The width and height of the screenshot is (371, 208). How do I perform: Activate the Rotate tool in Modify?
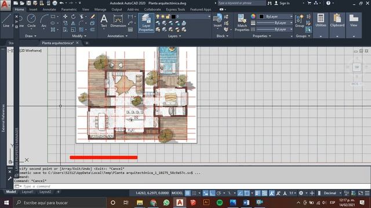click(74, 17)
